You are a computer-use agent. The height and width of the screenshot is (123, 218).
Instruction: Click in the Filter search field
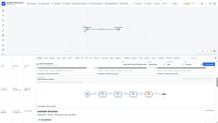[x=202, y=58]
